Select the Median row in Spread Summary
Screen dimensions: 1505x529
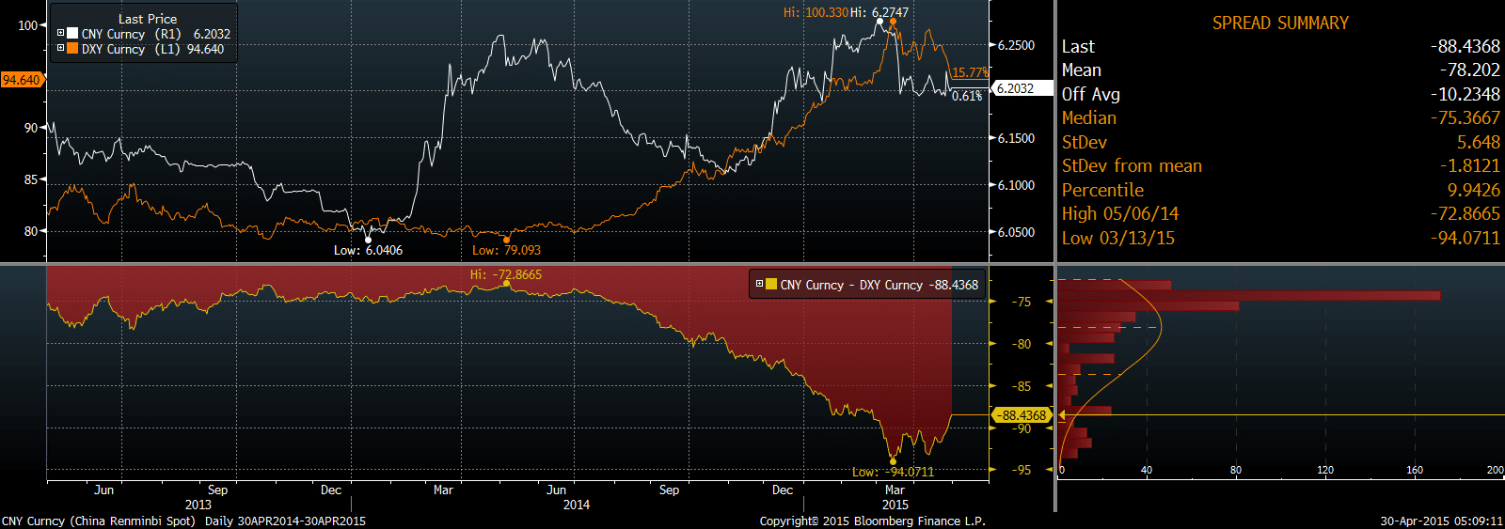click(x=1279, y=117)
